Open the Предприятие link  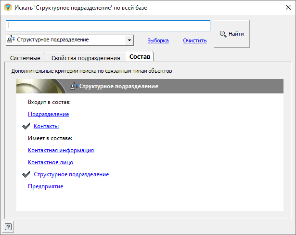pos(45,186)
